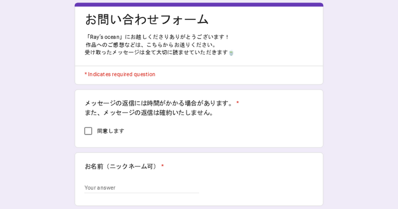
Task: Click the lavender page background left of form
Action: [x=36, y=106]
